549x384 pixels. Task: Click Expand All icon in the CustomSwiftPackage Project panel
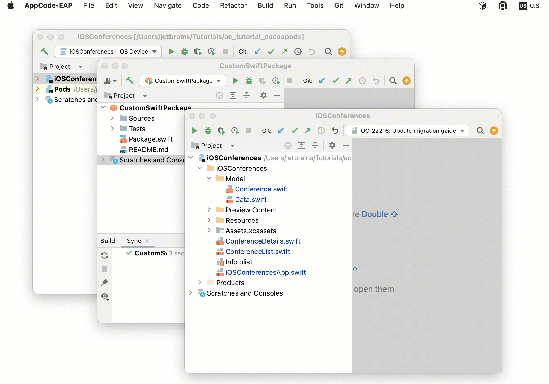tap(233, 95)
